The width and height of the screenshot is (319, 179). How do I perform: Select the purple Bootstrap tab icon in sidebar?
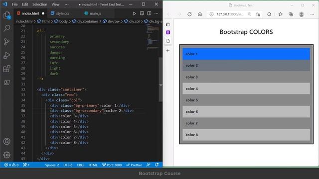coord(168,32)
